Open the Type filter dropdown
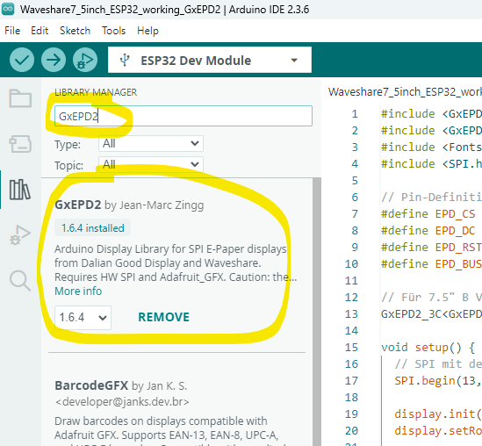This screenshot has width=482, height=446. coord(151,143)
